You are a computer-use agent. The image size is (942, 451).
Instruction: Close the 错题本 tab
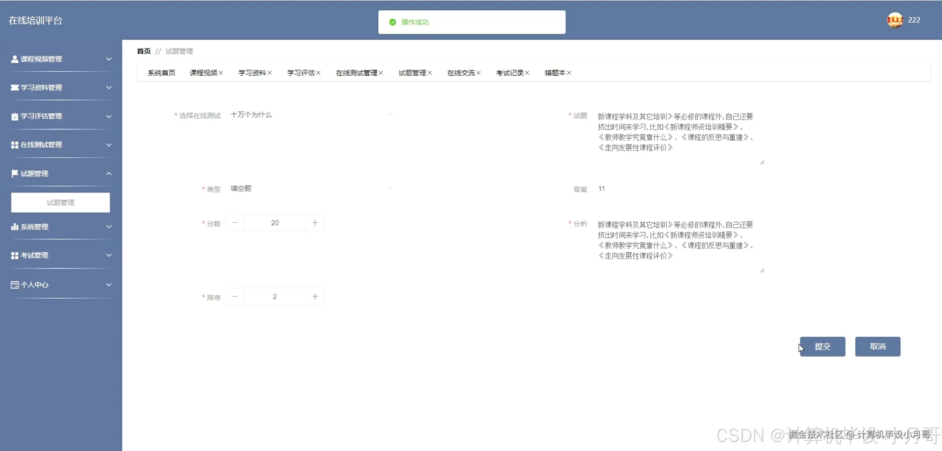pyautogui.click(x=570, y=72)
